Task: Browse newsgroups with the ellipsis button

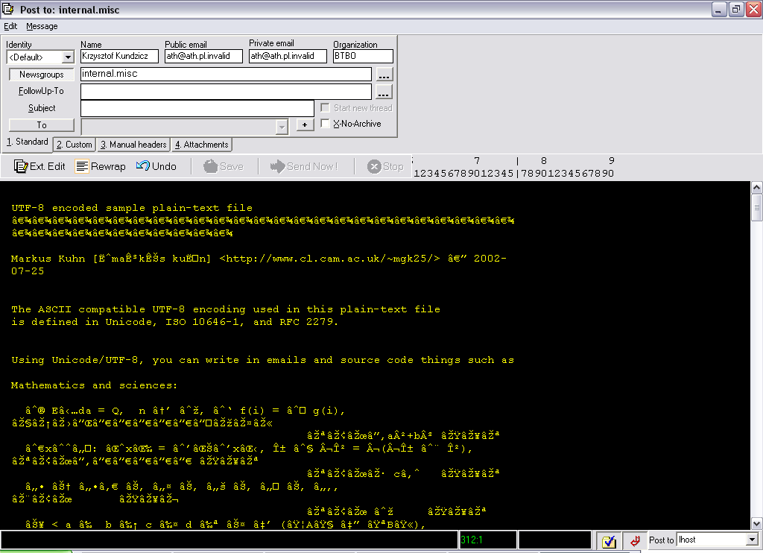Action: (x=384, y=75)
